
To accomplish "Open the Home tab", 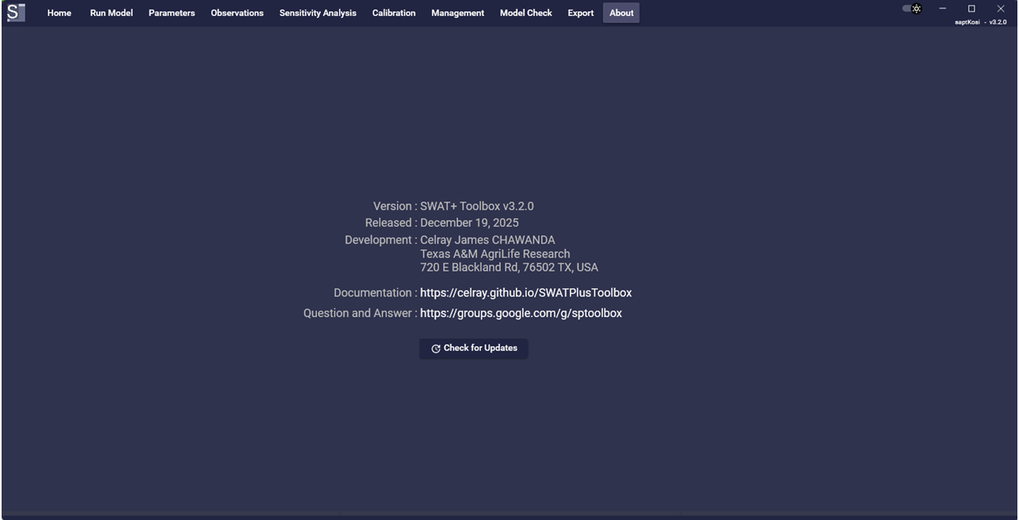I will pos(59,13).
